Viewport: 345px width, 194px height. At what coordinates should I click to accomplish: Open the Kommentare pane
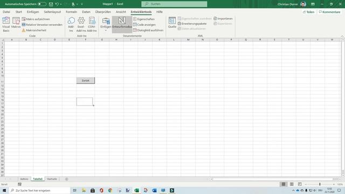[329, 12]
